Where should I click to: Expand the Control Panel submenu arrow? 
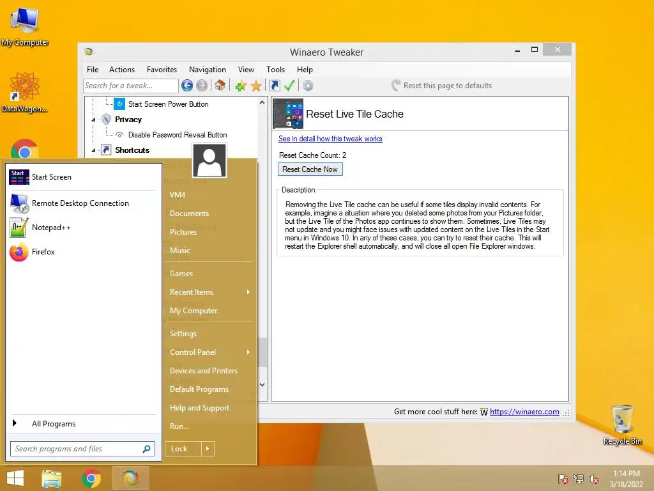tap(248, 352)
